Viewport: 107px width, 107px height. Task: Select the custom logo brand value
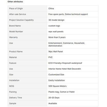tap(54, 26)
